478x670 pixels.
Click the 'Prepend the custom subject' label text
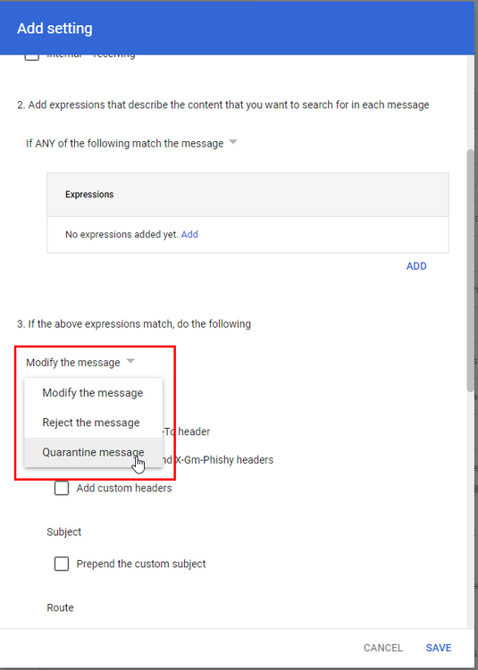pyautogui.click(x=141, y=564)
